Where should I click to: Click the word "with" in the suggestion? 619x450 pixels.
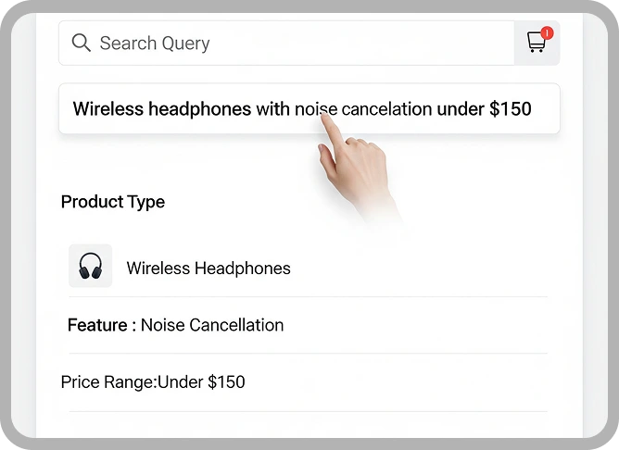click(x=272, y=109)
